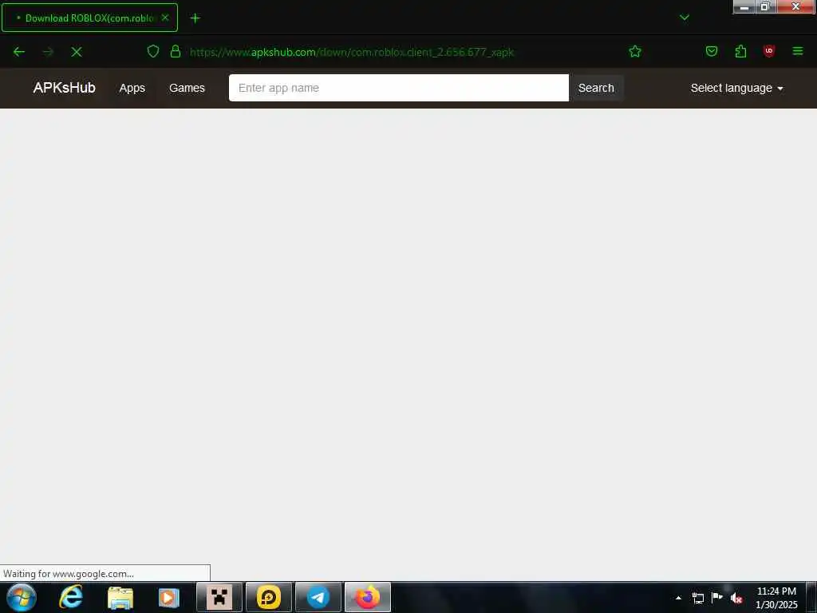
Task: Bookmark this page with the star icon
Action: (x=634, y=52)
